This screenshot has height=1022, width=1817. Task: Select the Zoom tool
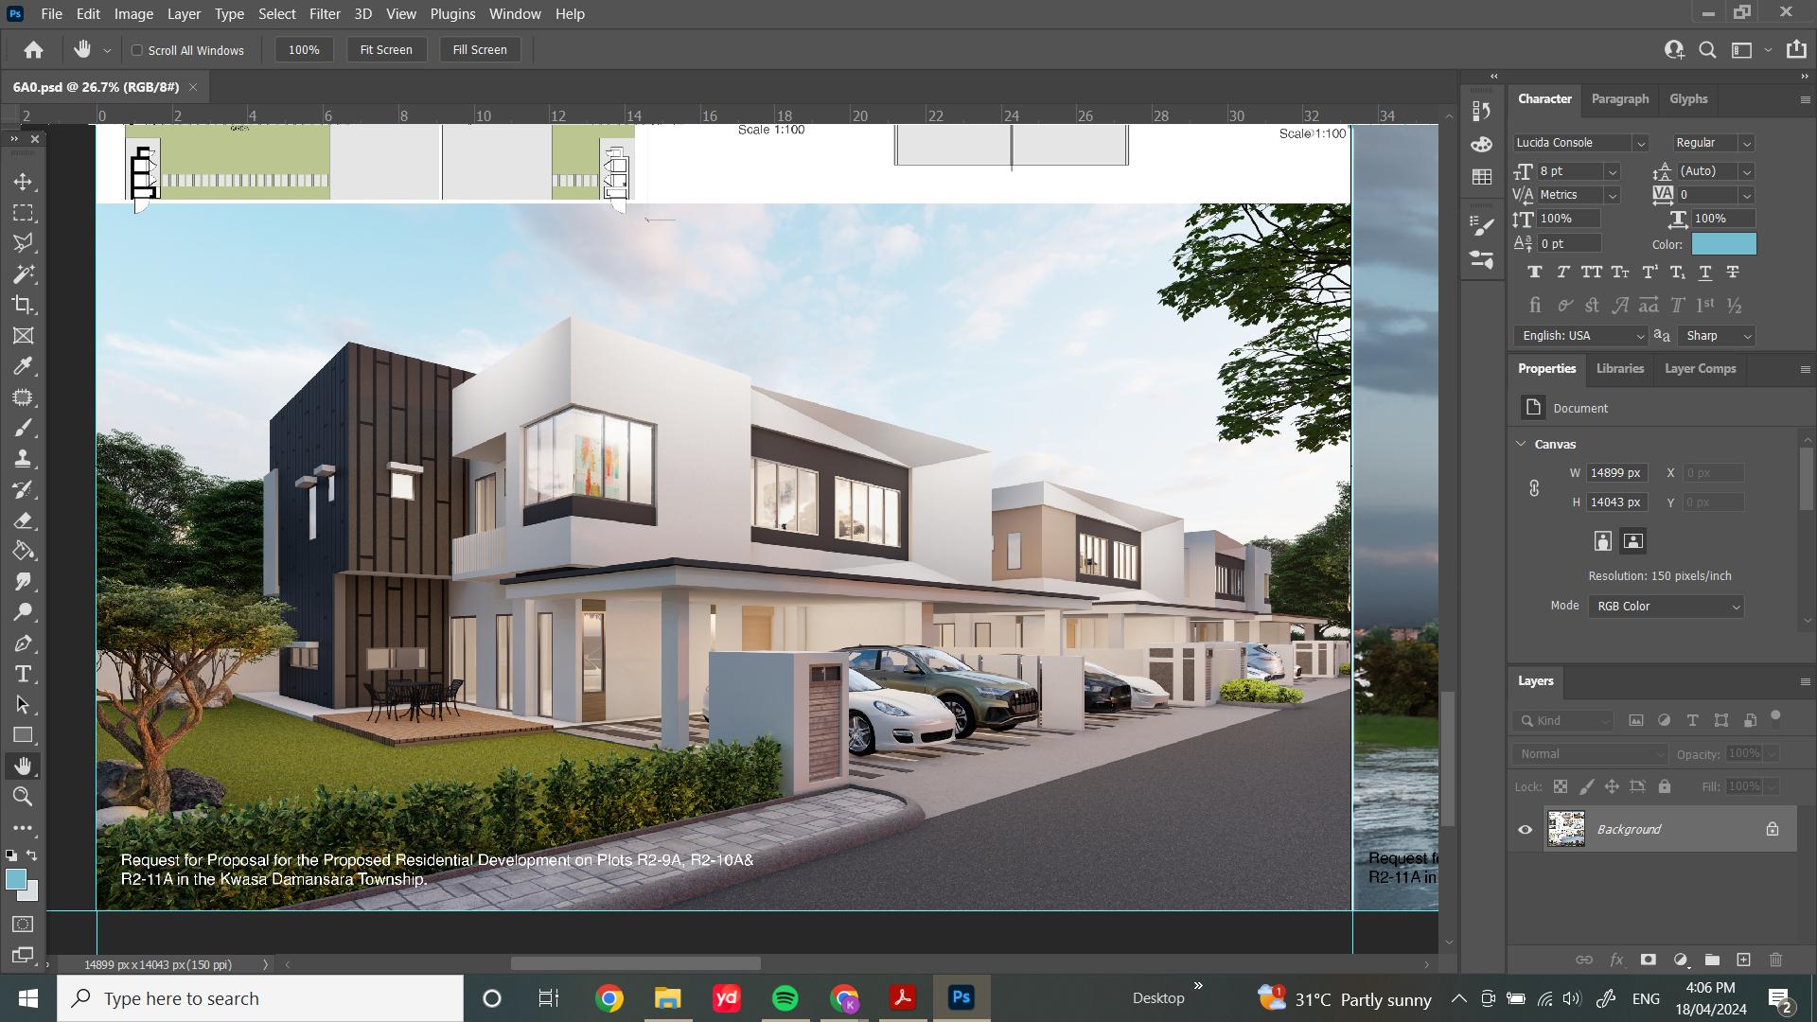(24, 797)
